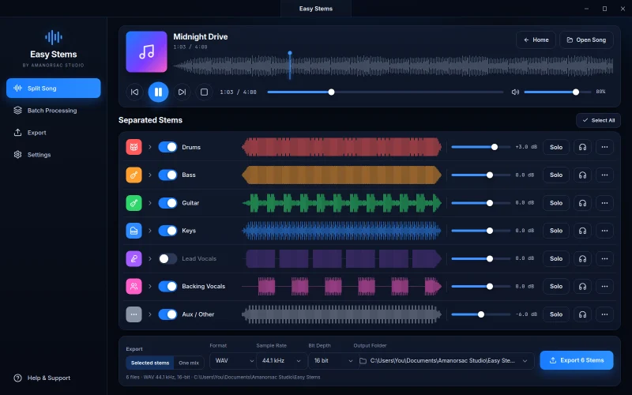Disable the Backing Vocals stem toggle
This screenshot has height=395, width=632.
167,286
